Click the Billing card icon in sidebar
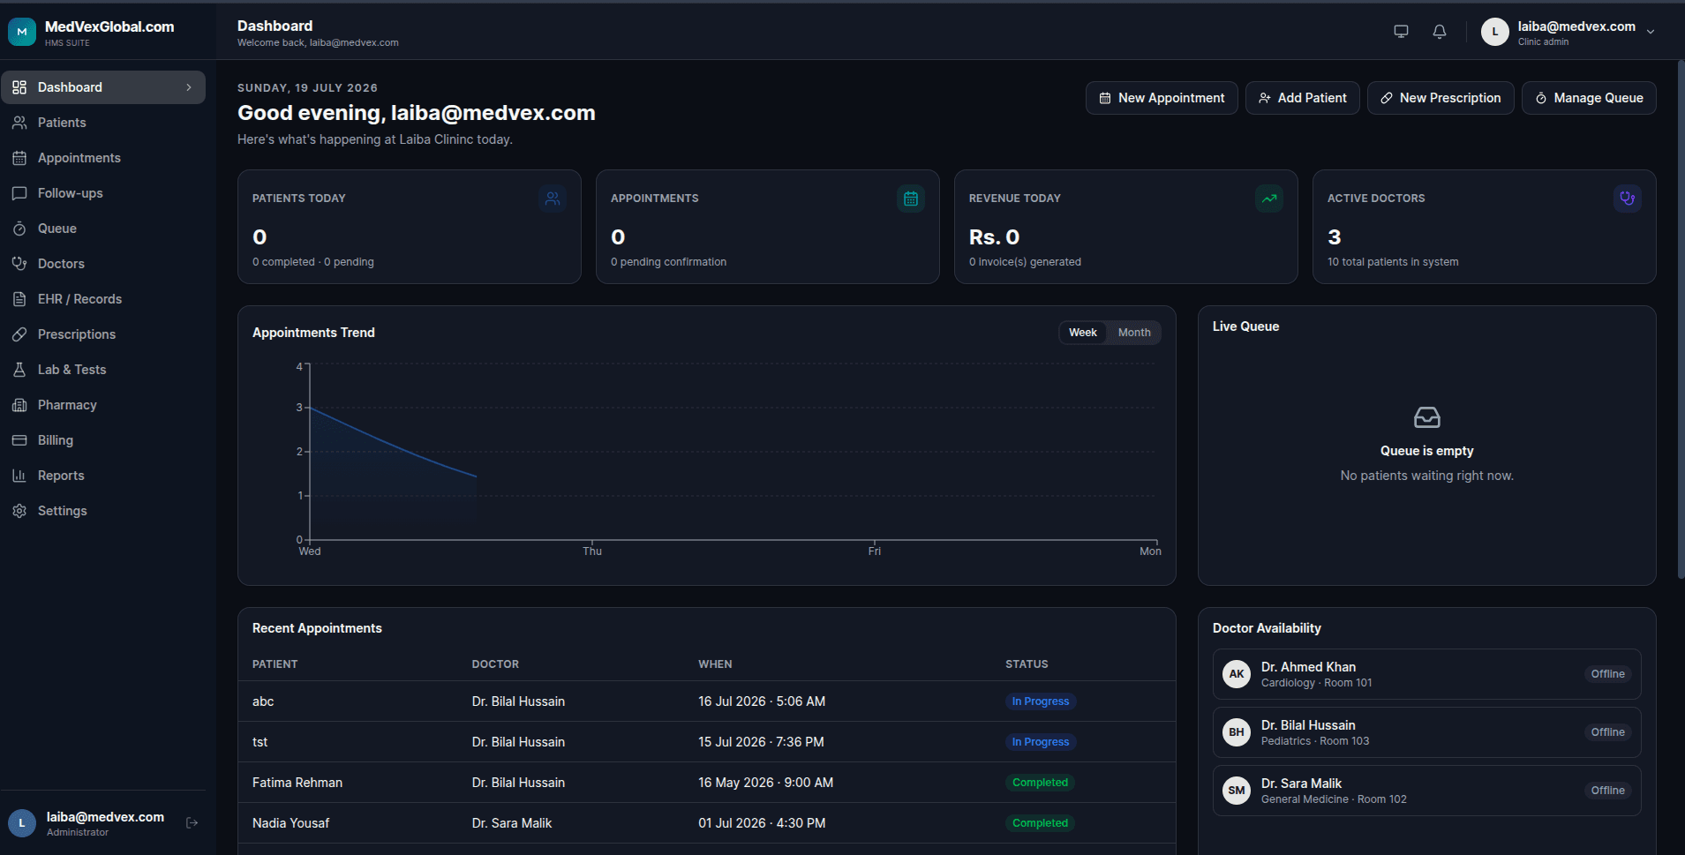The image size is (1685, 855). (x=19, y=440)
